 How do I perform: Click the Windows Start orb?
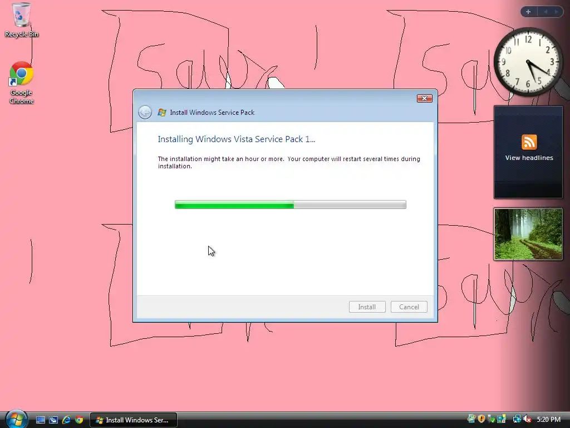coord(16,419)
